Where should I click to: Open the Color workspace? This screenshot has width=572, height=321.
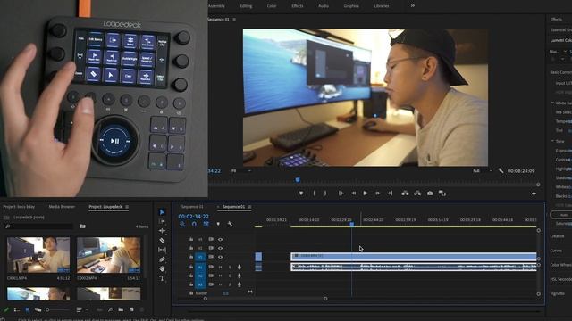click(x=272, y=6)
